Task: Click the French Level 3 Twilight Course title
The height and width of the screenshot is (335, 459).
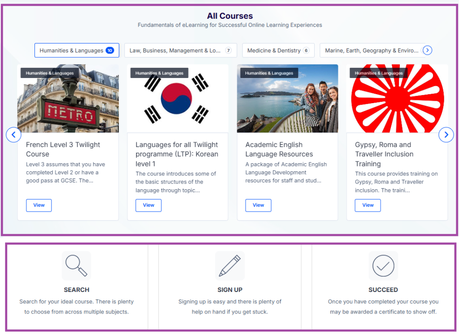Action: pos(63,149)
